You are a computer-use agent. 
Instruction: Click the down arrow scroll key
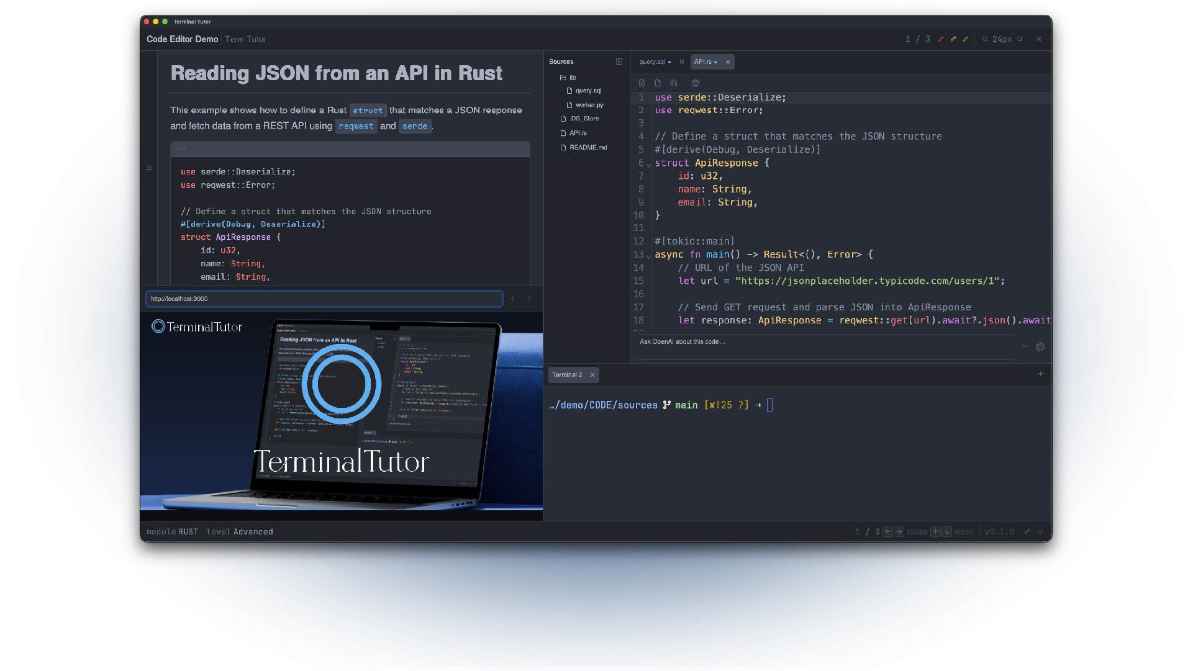coord(946,532)
